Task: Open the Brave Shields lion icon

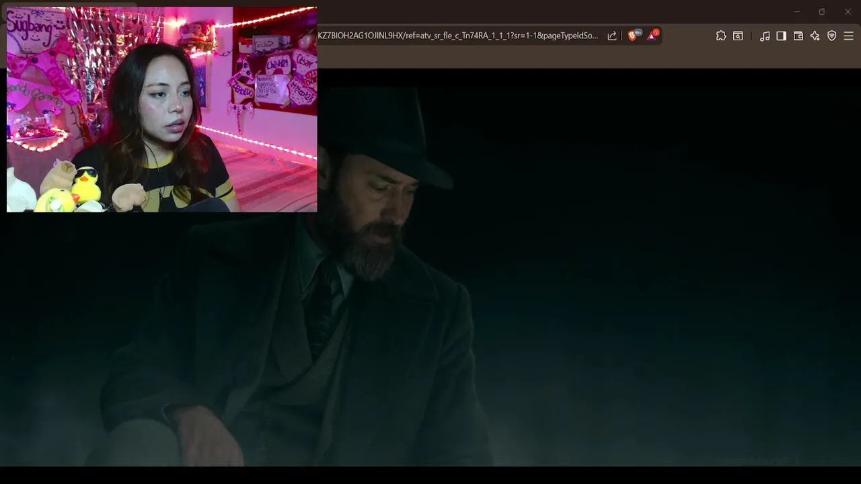Action: click(x=633, y=36)
